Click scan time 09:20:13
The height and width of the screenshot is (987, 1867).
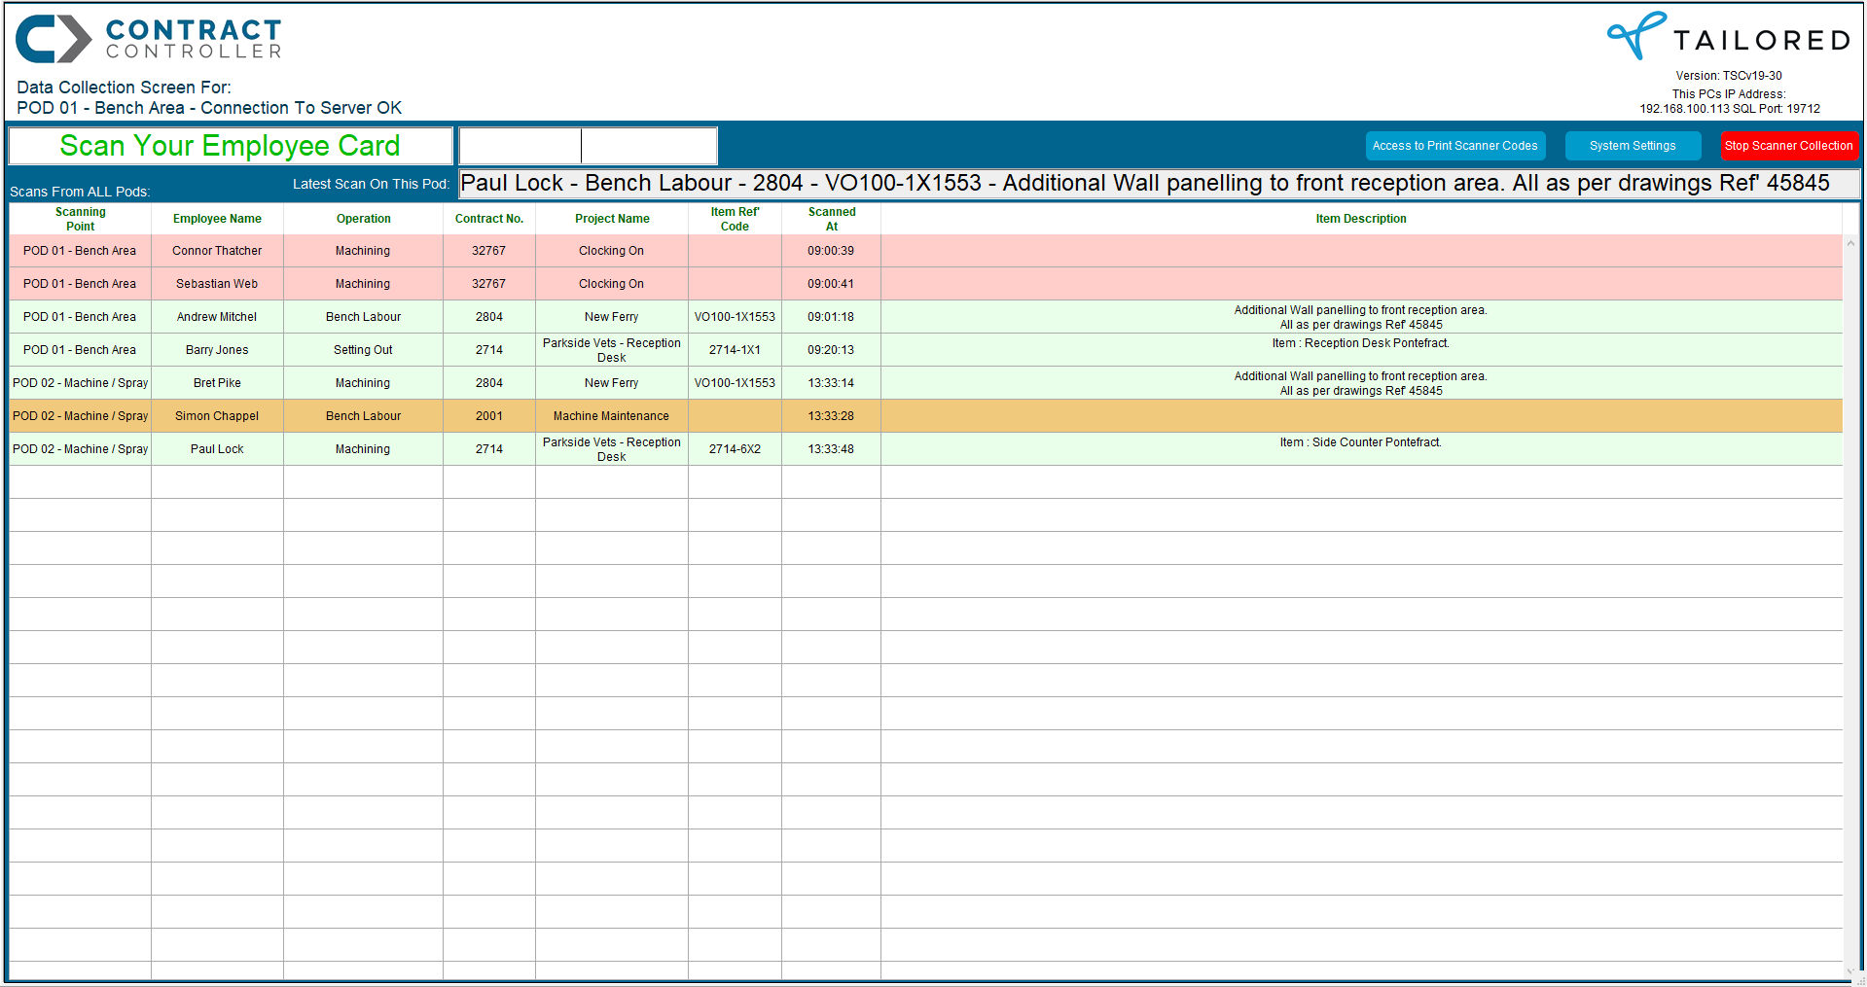[x=831, y=350]
